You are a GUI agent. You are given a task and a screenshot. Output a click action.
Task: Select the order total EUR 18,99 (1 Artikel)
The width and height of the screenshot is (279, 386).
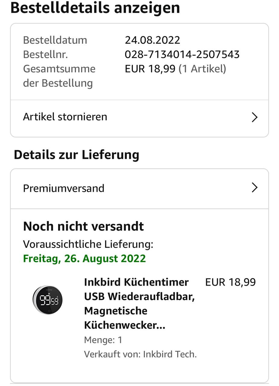(x=175, y=69)
